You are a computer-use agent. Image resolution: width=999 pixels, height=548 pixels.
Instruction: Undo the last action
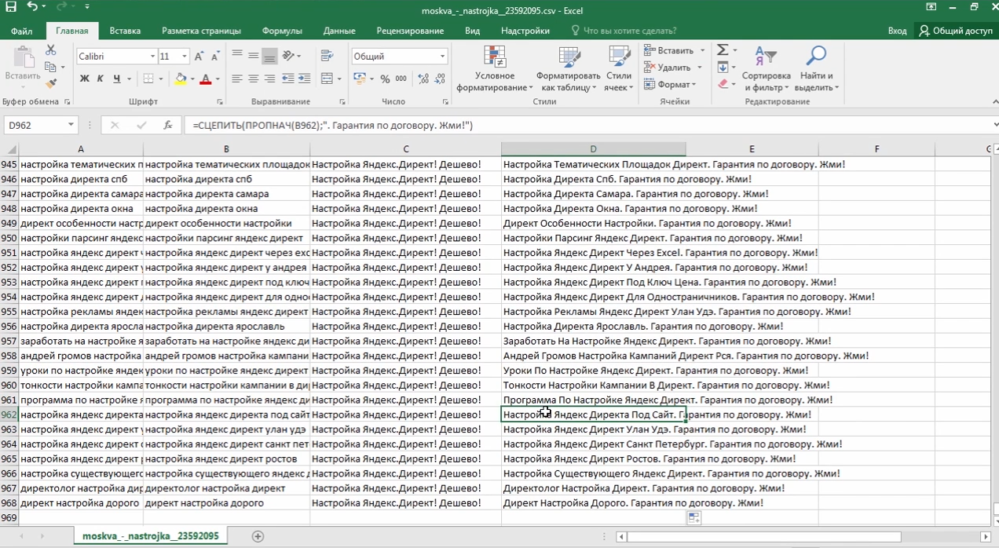pos(32,7)
